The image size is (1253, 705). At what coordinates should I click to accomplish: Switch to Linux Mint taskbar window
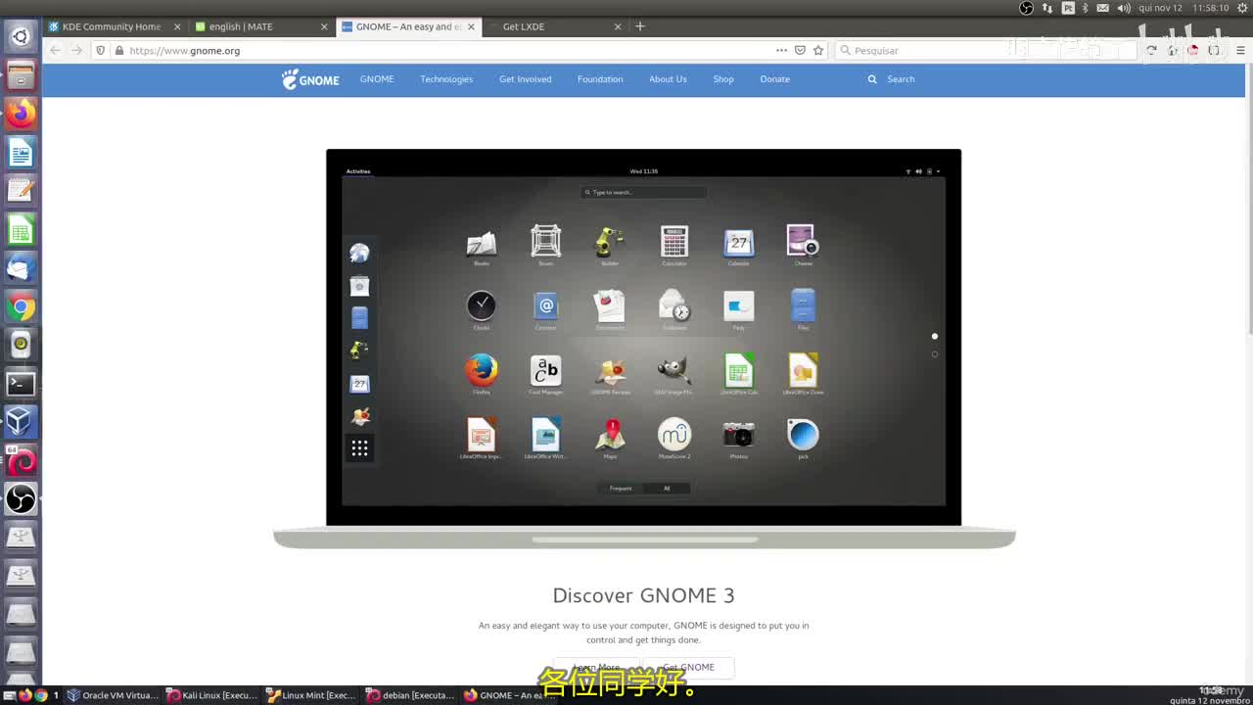(x=312, y=695)
